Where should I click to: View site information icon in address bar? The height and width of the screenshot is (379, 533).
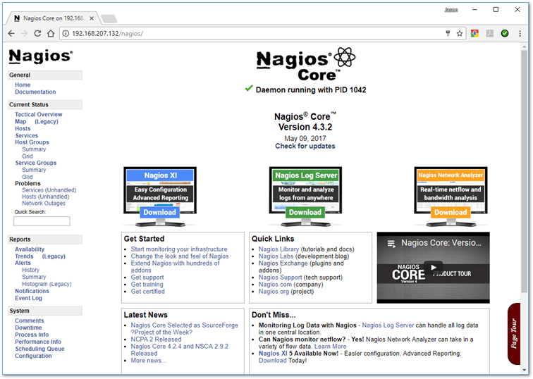tap(66, 33)
